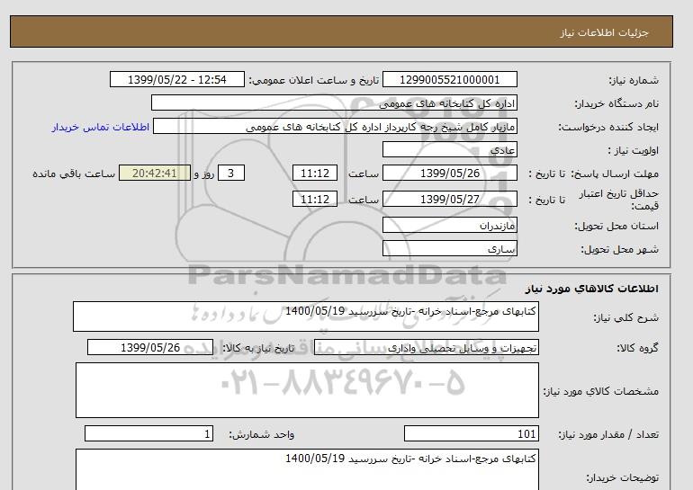Select the public announcement date 1399/05/22 - 12:54

tap(176, 79)
